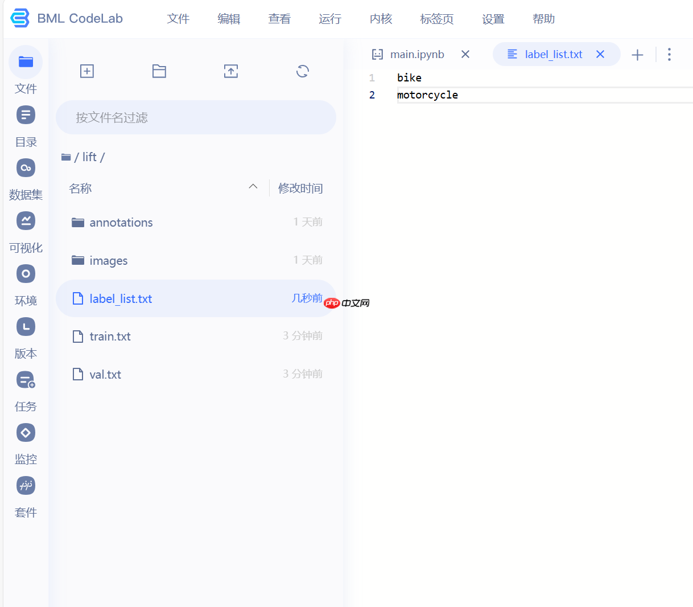Click the + button to open a new tab
This screenshot has width=693, height=607.
pyautogui.click(x=637, y=54)
